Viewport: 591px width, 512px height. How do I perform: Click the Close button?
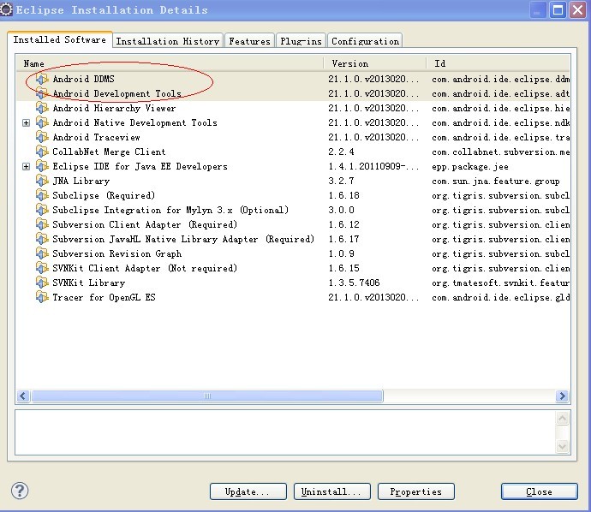(540, 491)
